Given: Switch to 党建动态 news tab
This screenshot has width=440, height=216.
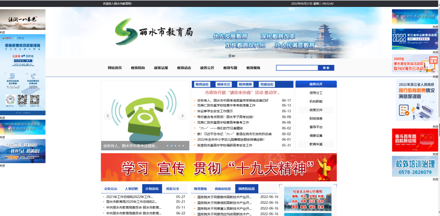Looking at the screenshot, I should [x=266, y=84].
